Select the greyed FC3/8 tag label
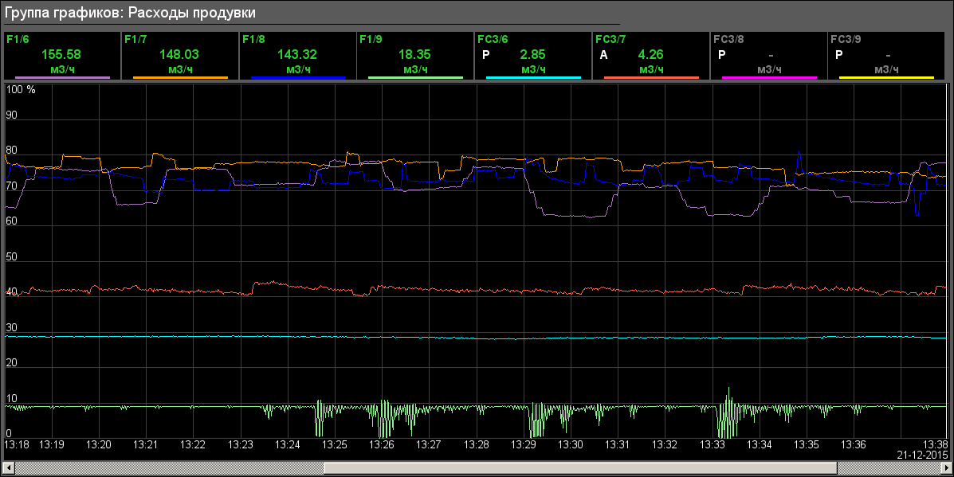This screenshot has width=954, height=477. pos(728,40)
